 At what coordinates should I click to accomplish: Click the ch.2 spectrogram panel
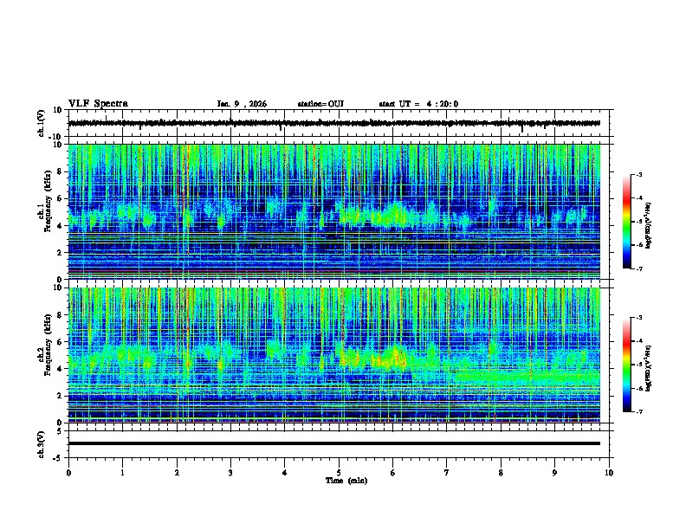(x=333, y=355)
